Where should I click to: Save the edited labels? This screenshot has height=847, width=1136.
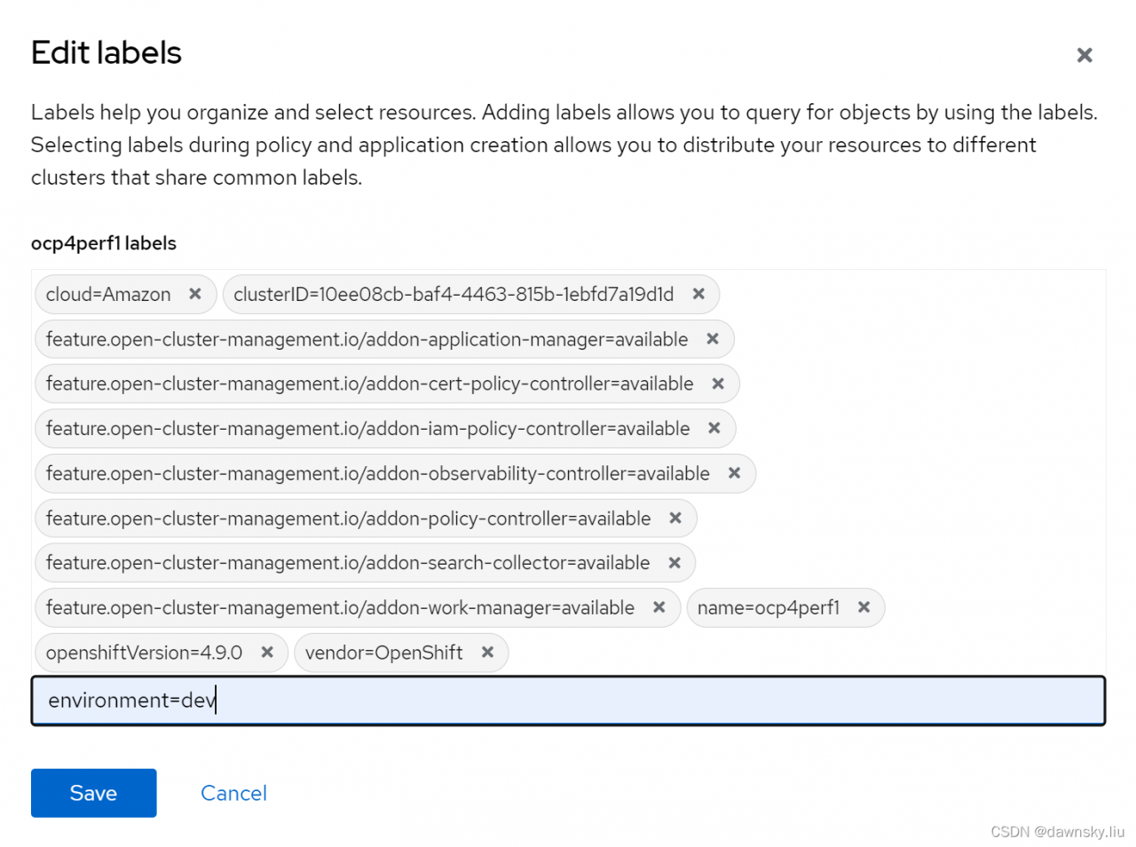point(93,793)
